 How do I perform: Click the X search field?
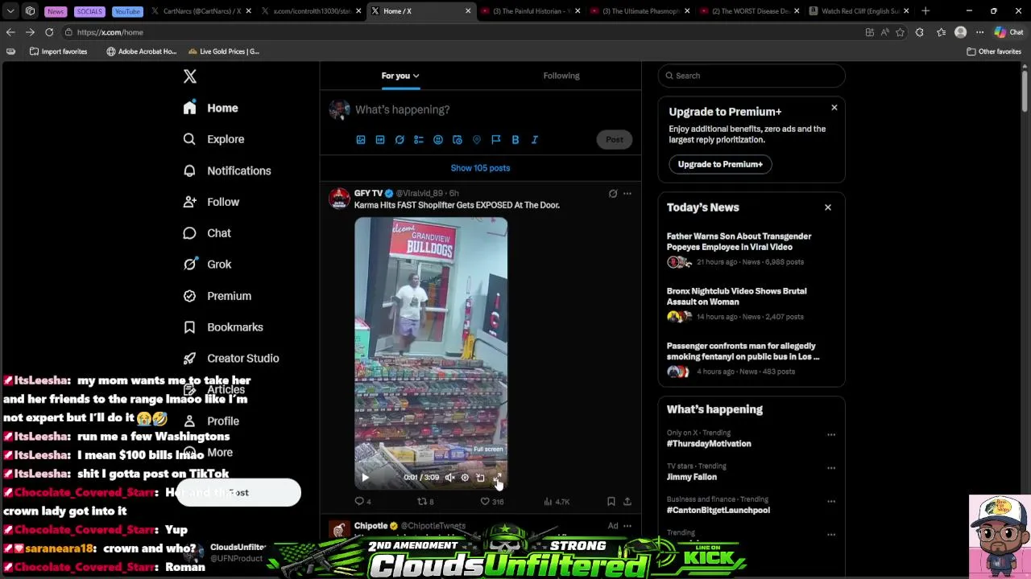tap(752, 76)
